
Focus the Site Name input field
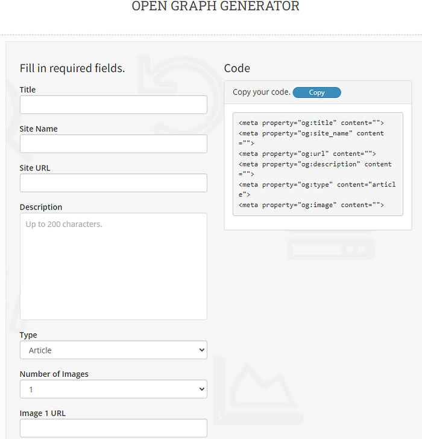tap(113, 144)
